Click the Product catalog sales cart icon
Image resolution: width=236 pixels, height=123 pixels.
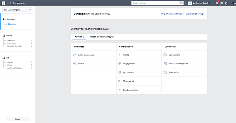pyautogui.click(x=165, y=63)
